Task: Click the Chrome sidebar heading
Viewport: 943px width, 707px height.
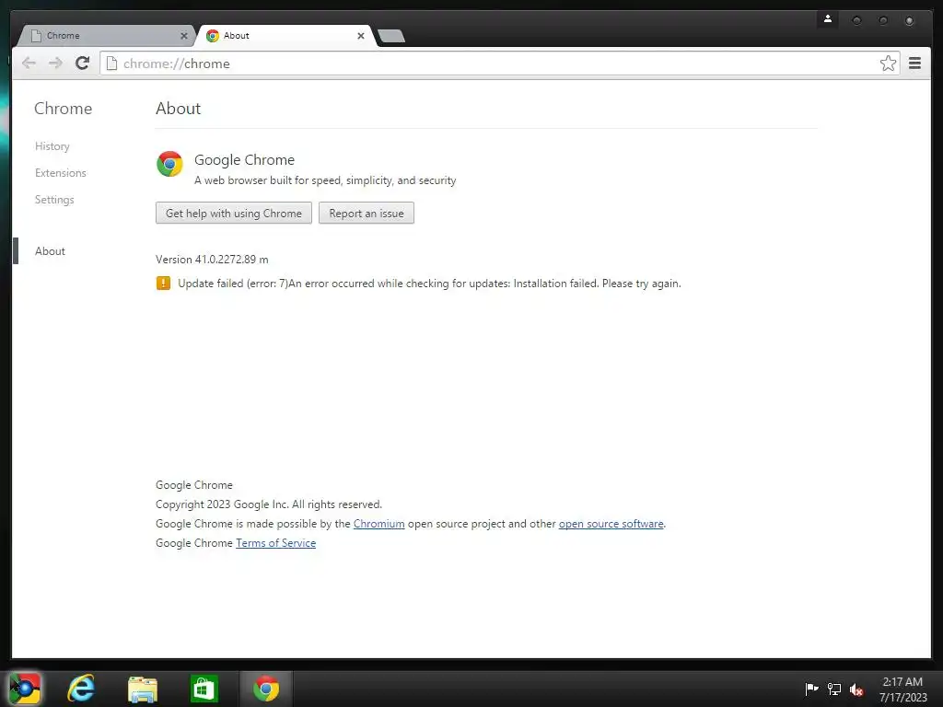Action: tap(64, 109)
